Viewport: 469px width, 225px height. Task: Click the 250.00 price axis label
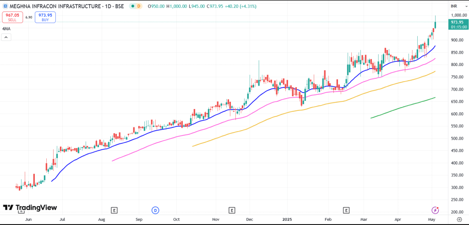point(457,200)
